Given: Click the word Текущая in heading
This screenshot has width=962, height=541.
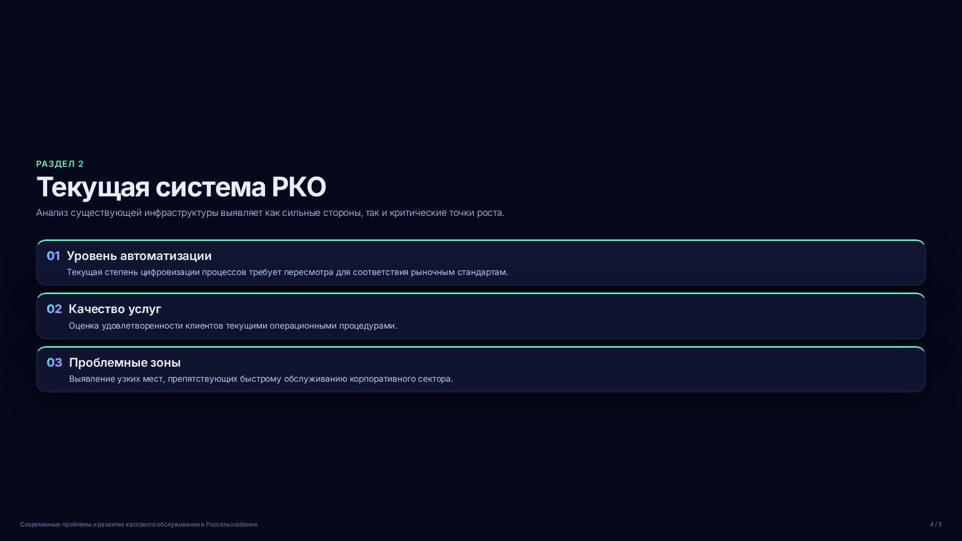Looking at the screenshot, I should (93, 187).
